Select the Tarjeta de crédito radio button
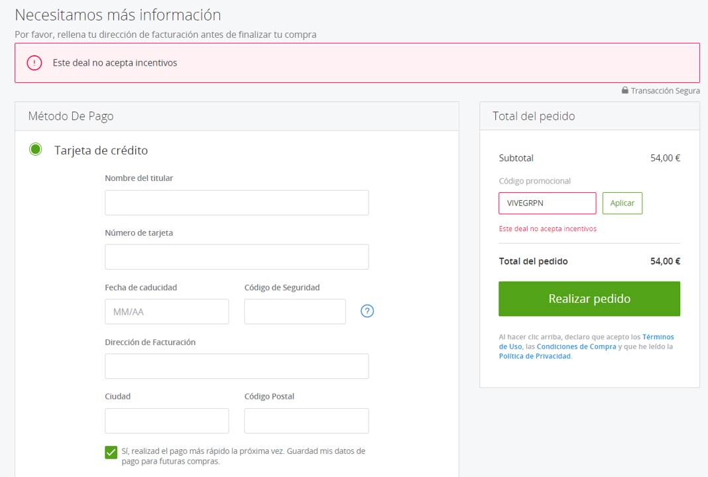708x477 pixels. [x=36, y=150]
